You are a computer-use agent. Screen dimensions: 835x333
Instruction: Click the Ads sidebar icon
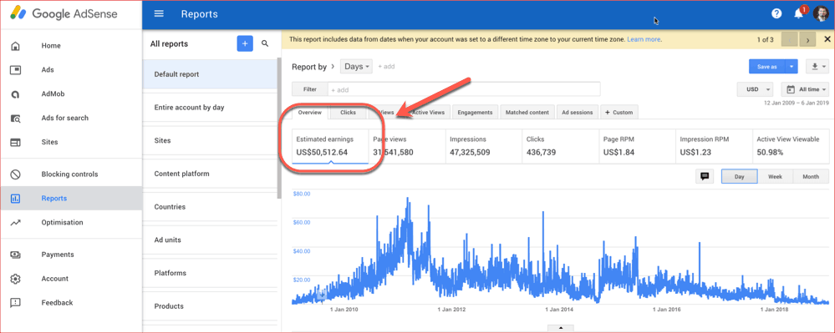click(x=15, y=69)
